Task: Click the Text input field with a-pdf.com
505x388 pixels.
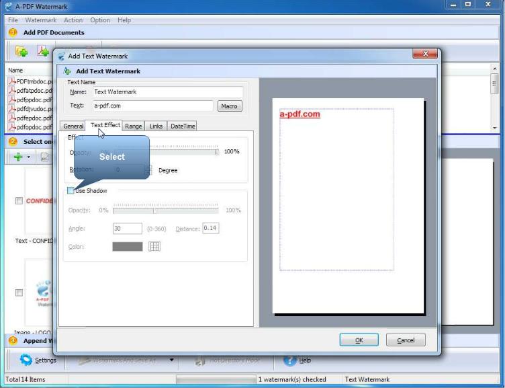Action: pyautogui.click(x=153, y=106)
